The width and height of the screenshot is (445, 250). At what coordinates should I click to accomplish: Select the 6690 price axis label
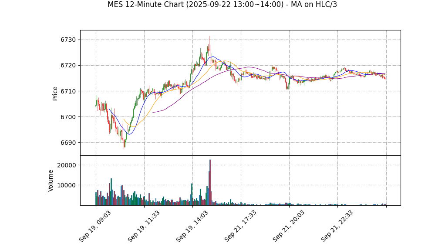[x=68, y=143]
